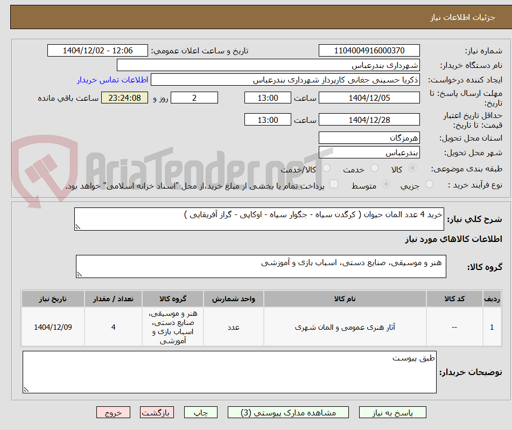The image size is (512, 430).
Task: Click the چاپ print button
Action: (200, 412)
